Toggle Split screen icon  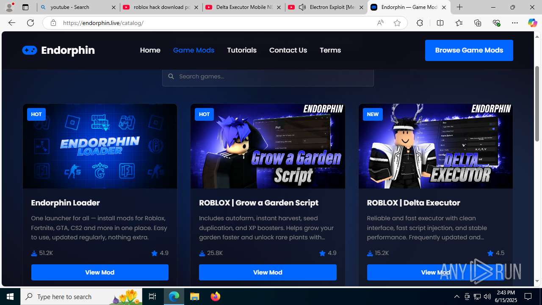point(440,23)
